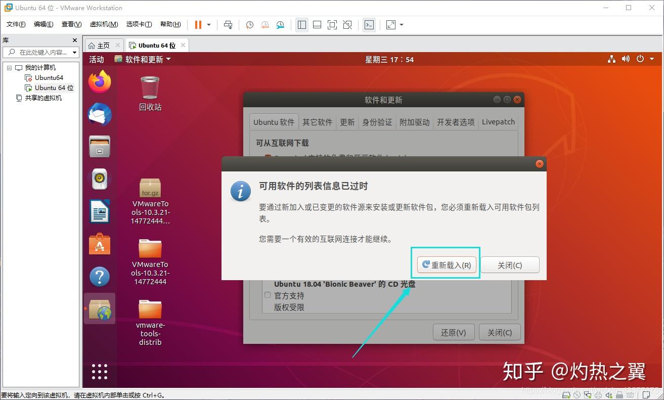Open the 软件和更新 app menu dropdown
The image size is (664, 400).
143,59
